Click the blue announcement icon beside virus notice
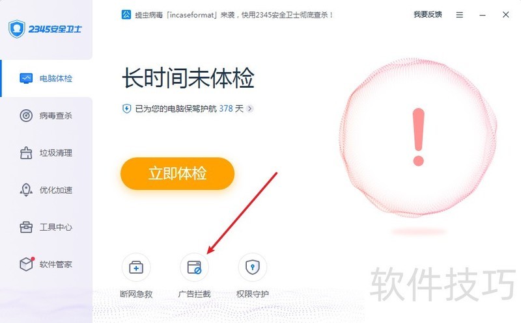The height and width of the screenshot is (323, 521). pos(126,14)
